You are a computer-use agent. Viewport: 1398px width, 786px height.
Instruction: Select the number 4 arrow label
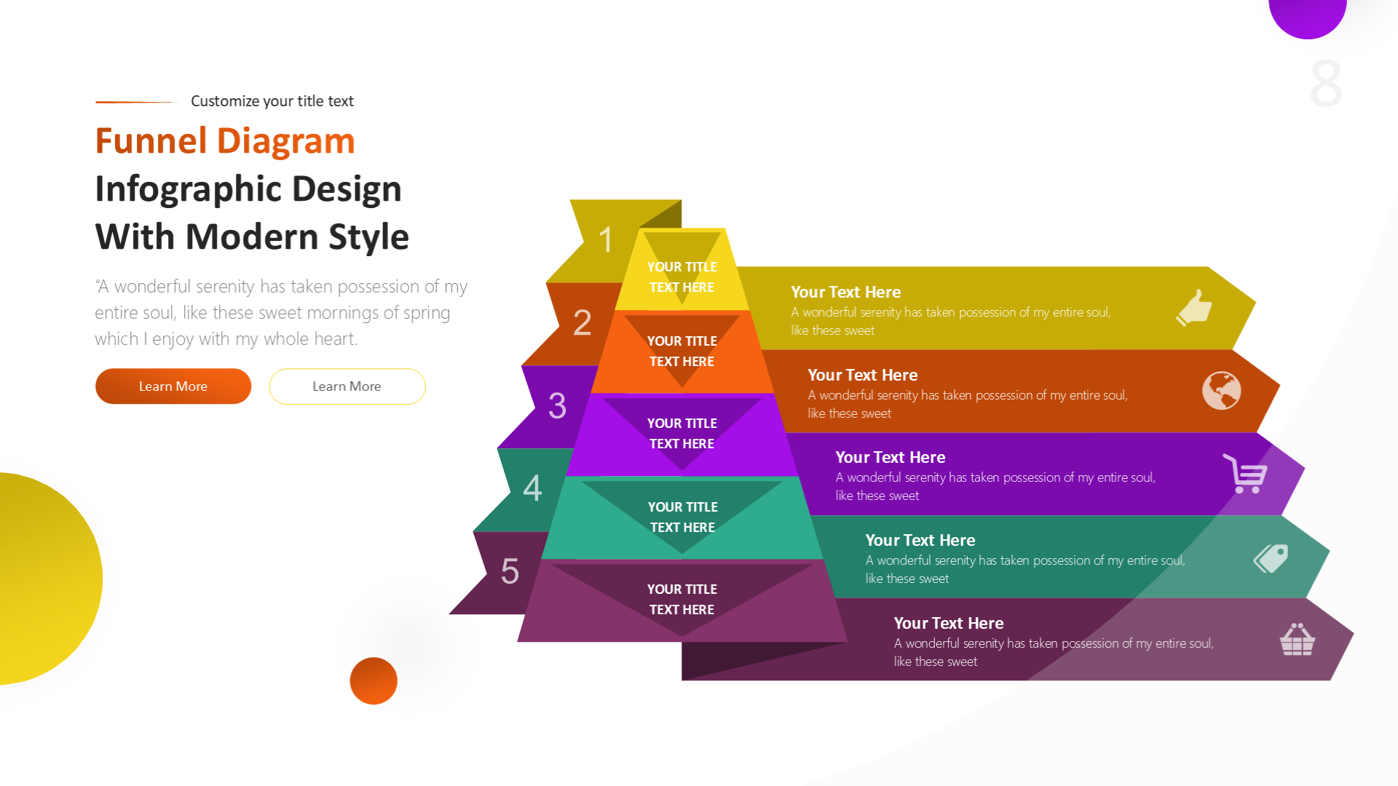click(532, 488)
